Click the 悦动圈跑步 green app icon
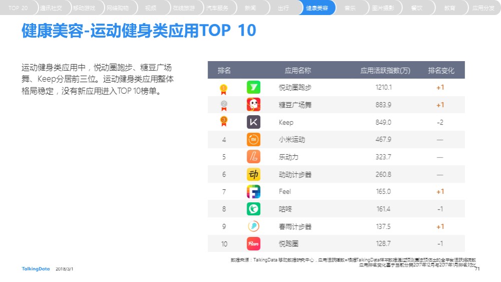Image resolution: width=501 pixels, height=282 pixels. coord(253,87)
